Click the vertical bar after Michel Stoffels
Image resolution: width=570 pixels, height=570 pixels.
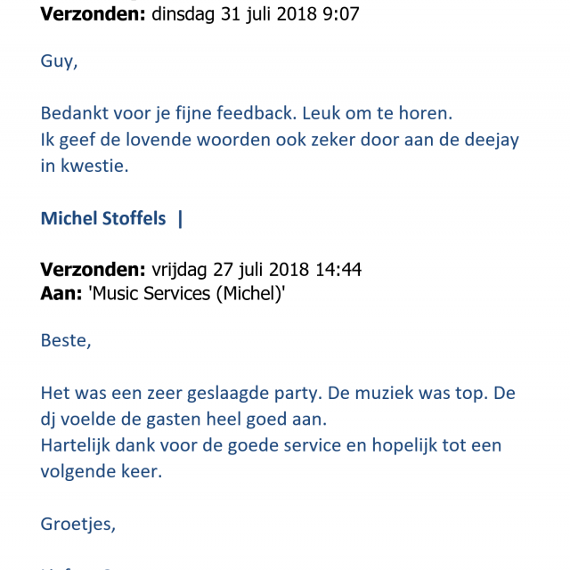[x=180, y=219]
